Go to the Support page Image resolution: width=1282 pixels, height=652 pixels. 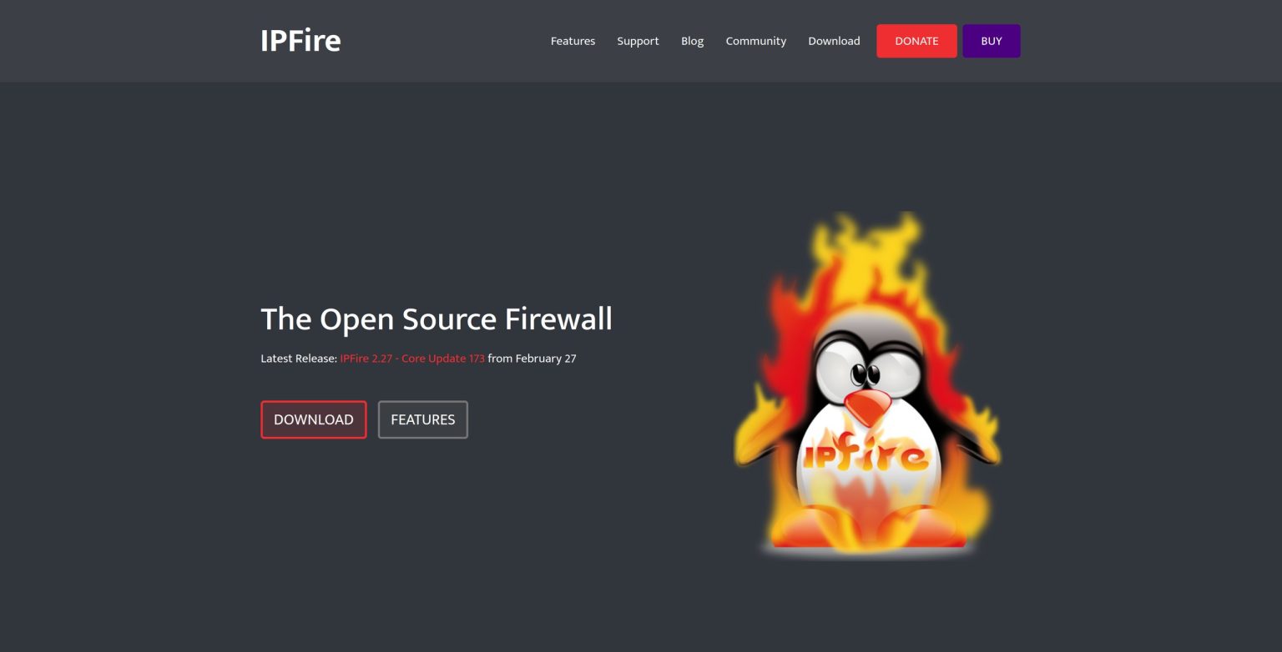coord(638,41)
